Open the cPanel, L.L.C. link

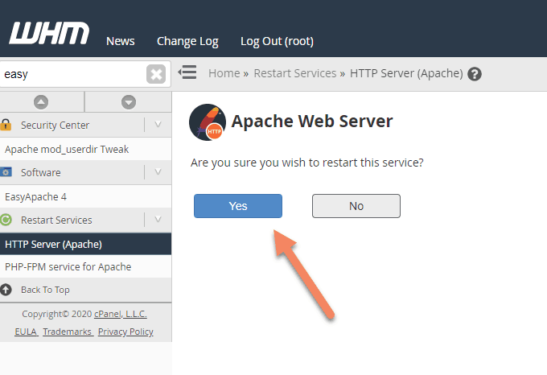pyautogui.click(x=121, y=314)
